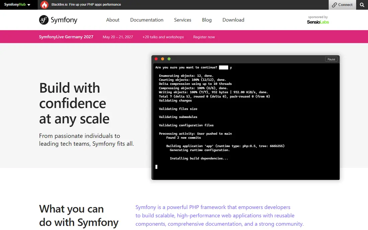Image resolution: width=368 pixels, height=230 pixels.
Task: Click the orange dot in terminal window
Action: click(x=162, y=59)
